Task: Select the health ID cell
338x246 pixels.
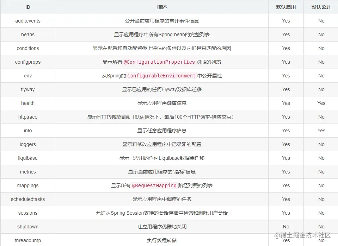Action: (x=28, y=103)
